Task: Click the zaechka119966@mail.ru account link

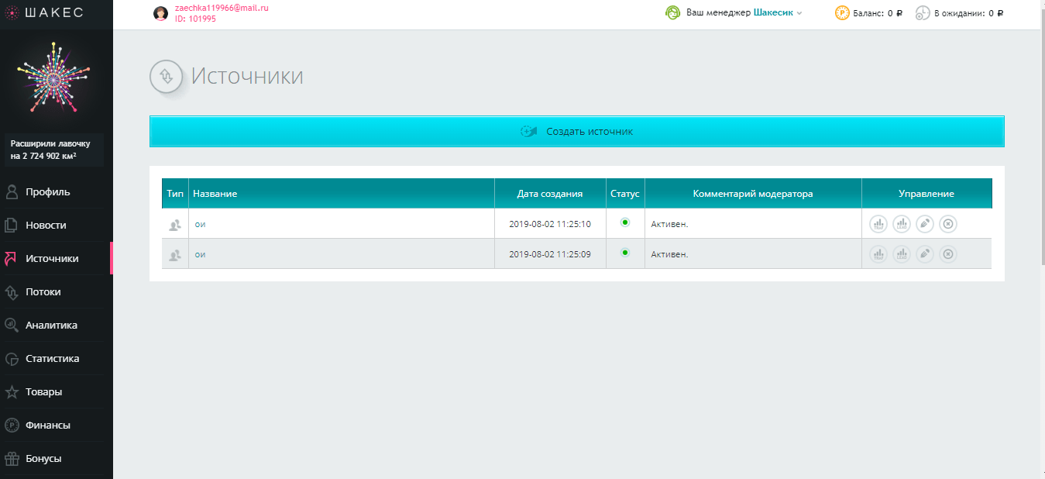Action: (222, 8)
